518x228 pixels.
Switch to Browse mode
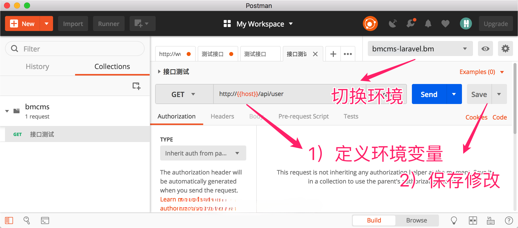[x=417, y=220]
